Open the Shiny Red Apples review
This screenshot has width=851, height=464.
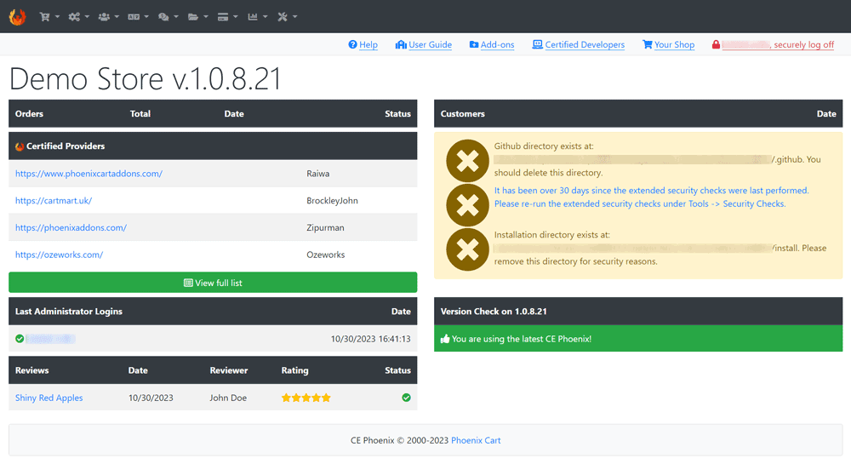click(49, 398)
